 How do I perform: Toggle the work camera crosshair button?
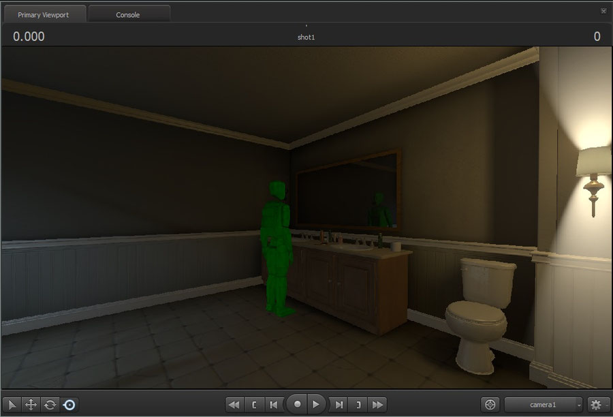[x=490, y=405]
